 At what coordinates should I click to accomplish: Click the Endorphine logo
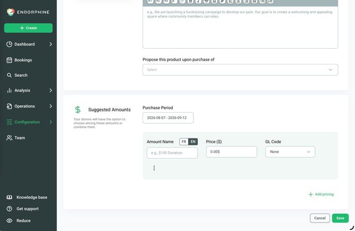pos(28,12)
